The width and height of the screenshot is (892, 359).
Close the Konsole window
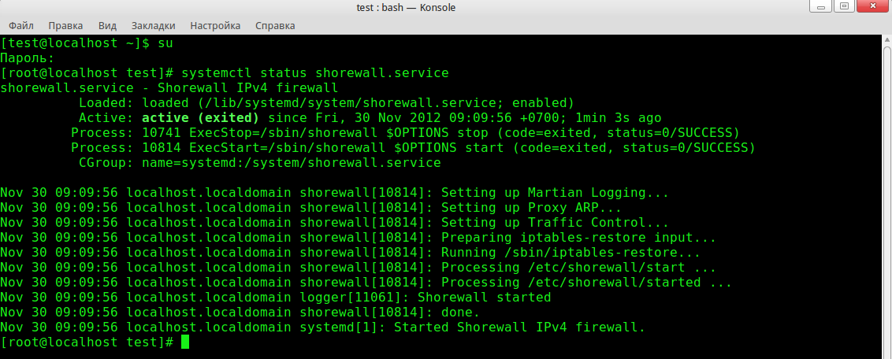tap(872, 7)
